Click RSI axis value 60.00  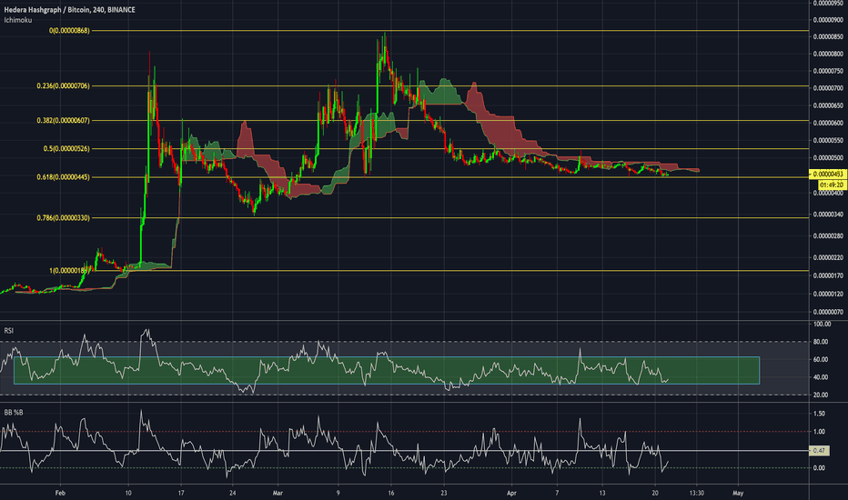822,359
